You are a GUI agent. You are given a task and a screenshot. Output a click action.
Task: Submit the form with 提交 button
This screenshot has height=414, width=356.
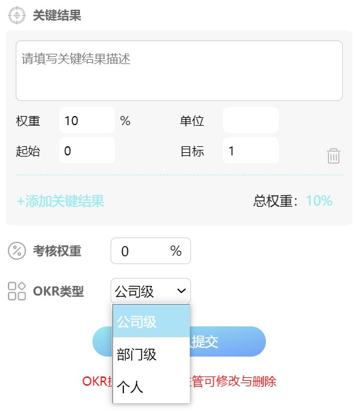[x=179, y=341]
